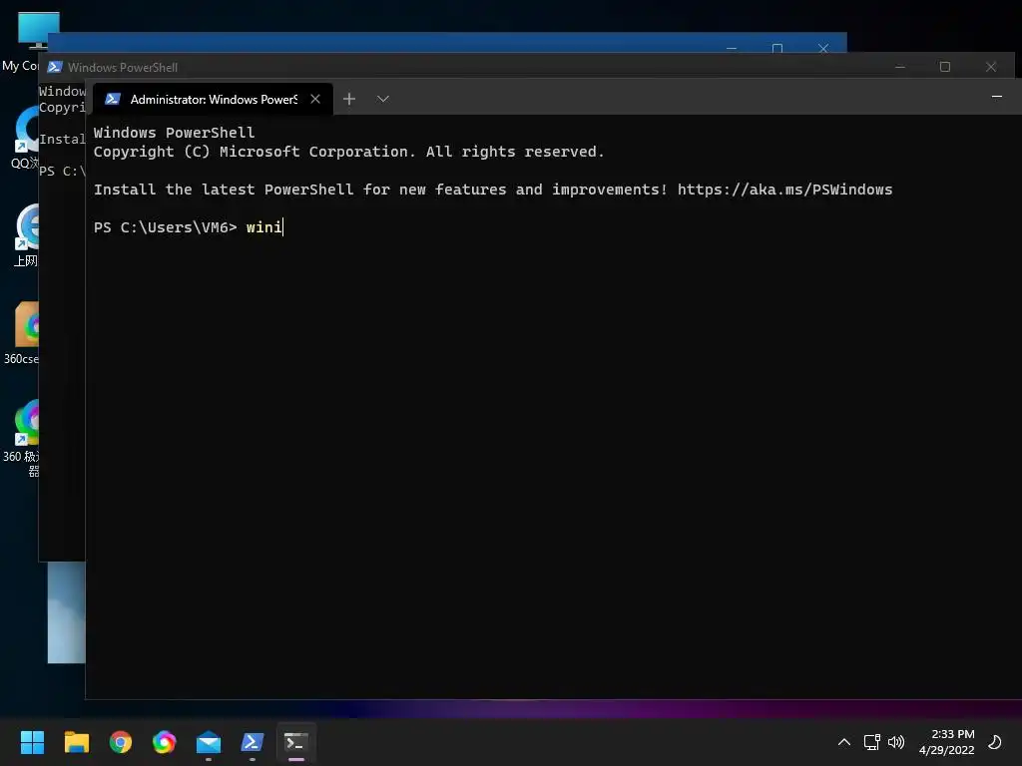Switch to the PowerShell taskbar icon
The image size is (1022, 766).
click(253, 742)
